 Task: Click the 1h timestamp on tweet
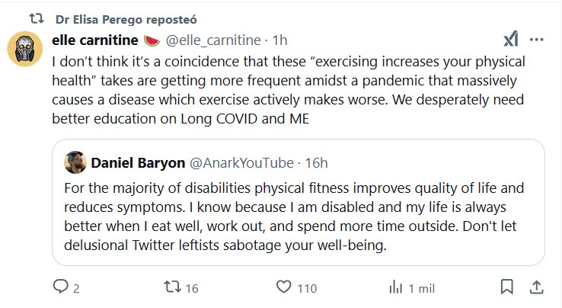coord(279,39)
